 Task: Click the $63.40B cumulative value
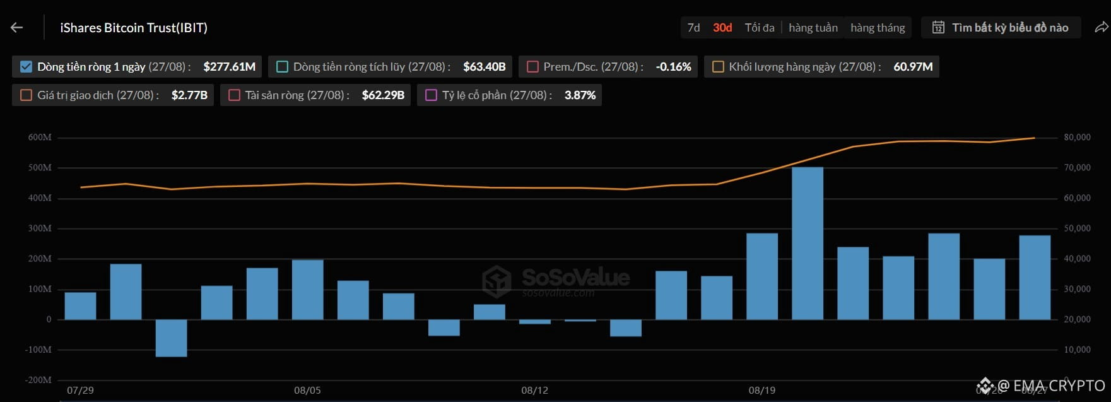pos(485,67)
